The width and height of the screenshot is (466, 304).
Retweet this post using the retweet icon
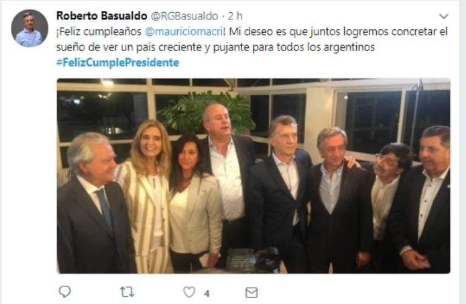pyautogui.click(x=127, y=292)
